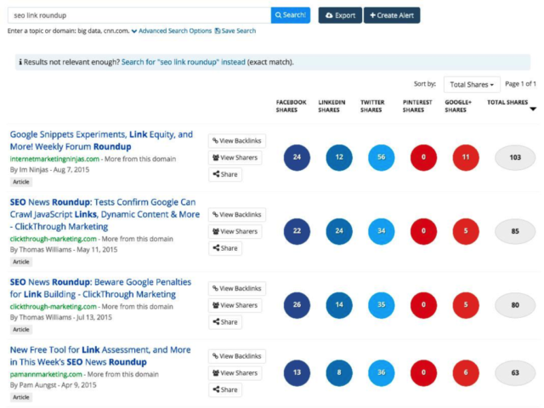Image resolution: width=544 pixels, height=408 pixels.
Task: Sort by Facebook Shares column header
Action: point(292,105)
